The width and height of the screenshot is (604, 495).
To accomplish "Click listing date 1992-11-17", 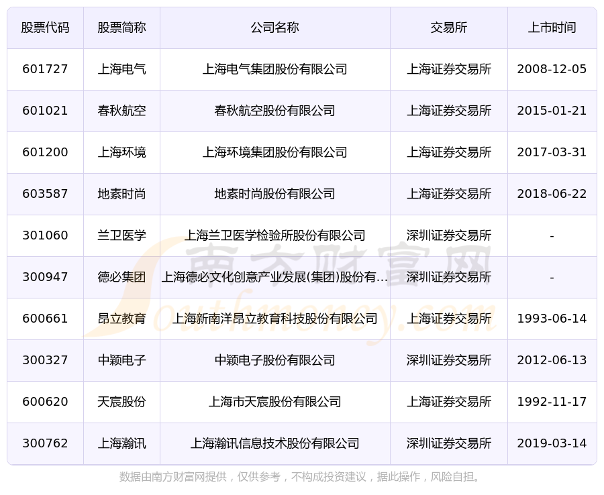I will click(552, 402).
